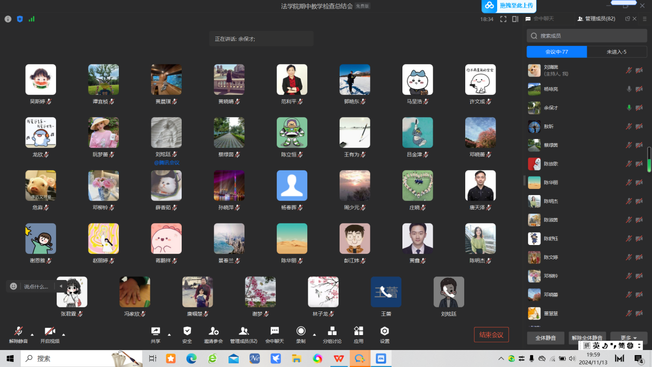Toggle 解除静音 microphone button
Image resolution: width=652 pixels, height=367 pixels.
coord(19,331)
